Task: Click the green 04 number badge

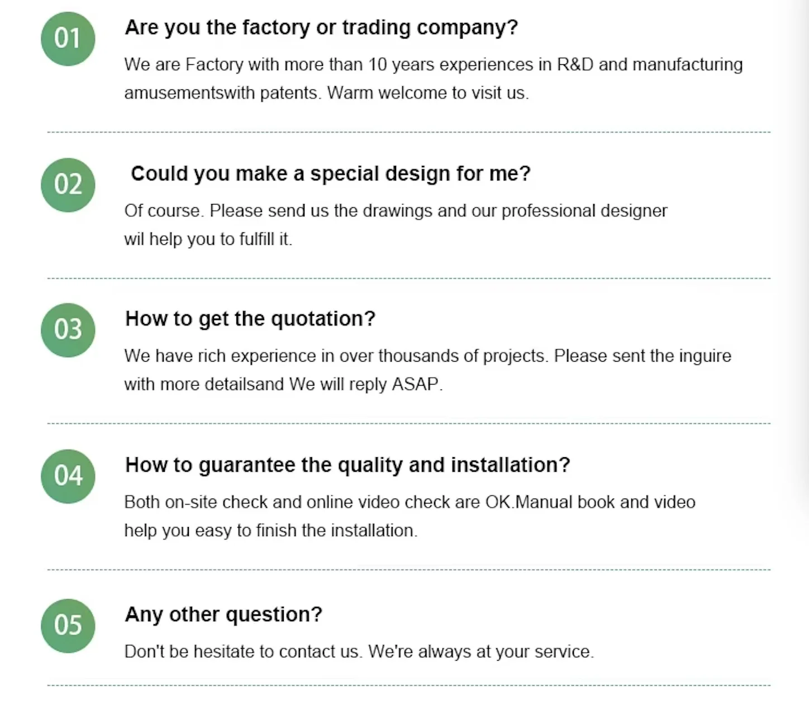Action: point(68,476)
